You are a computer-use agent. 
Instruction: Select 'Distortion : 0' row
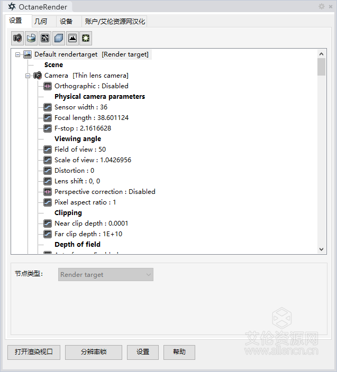pyautogui.click(x=75, y=171)
